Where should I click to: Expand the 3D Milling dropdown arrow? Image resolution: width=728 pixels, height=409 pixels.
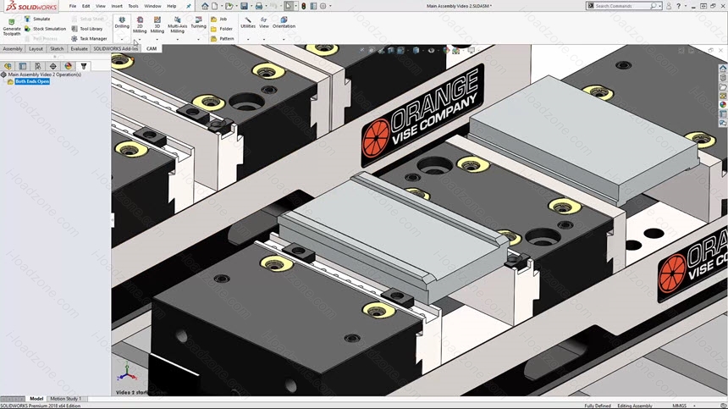pos(157,39)
